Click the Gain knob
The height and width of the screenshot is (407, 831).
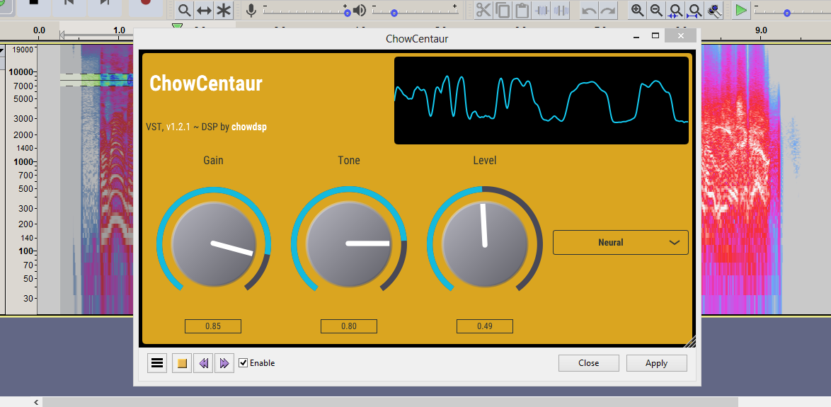pos(214,243)
